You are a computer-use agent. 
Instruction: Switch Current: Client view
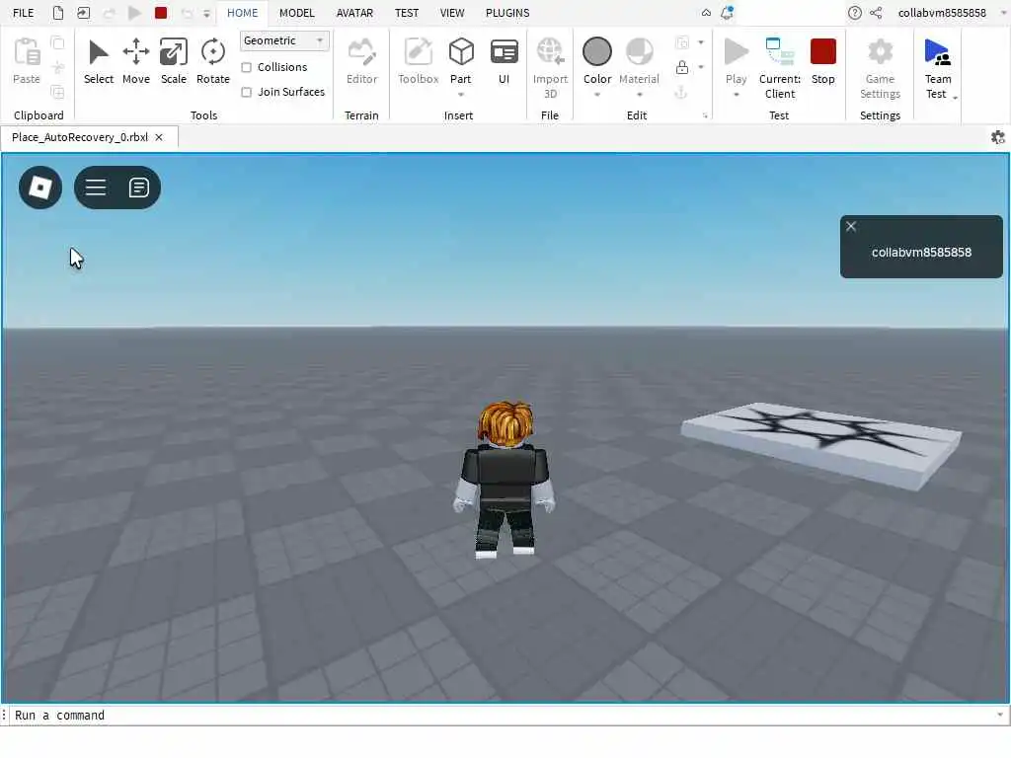coord(780,68)
